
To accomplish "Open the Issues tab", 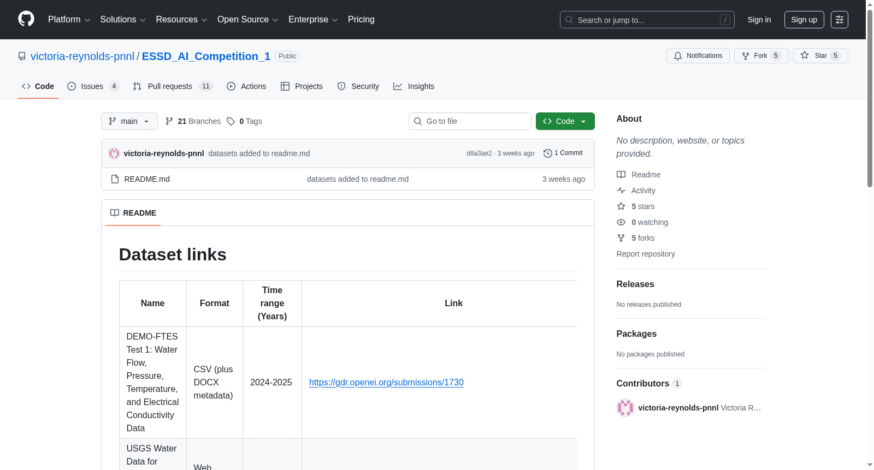I will pyautogui.click(x=93, y=86).
